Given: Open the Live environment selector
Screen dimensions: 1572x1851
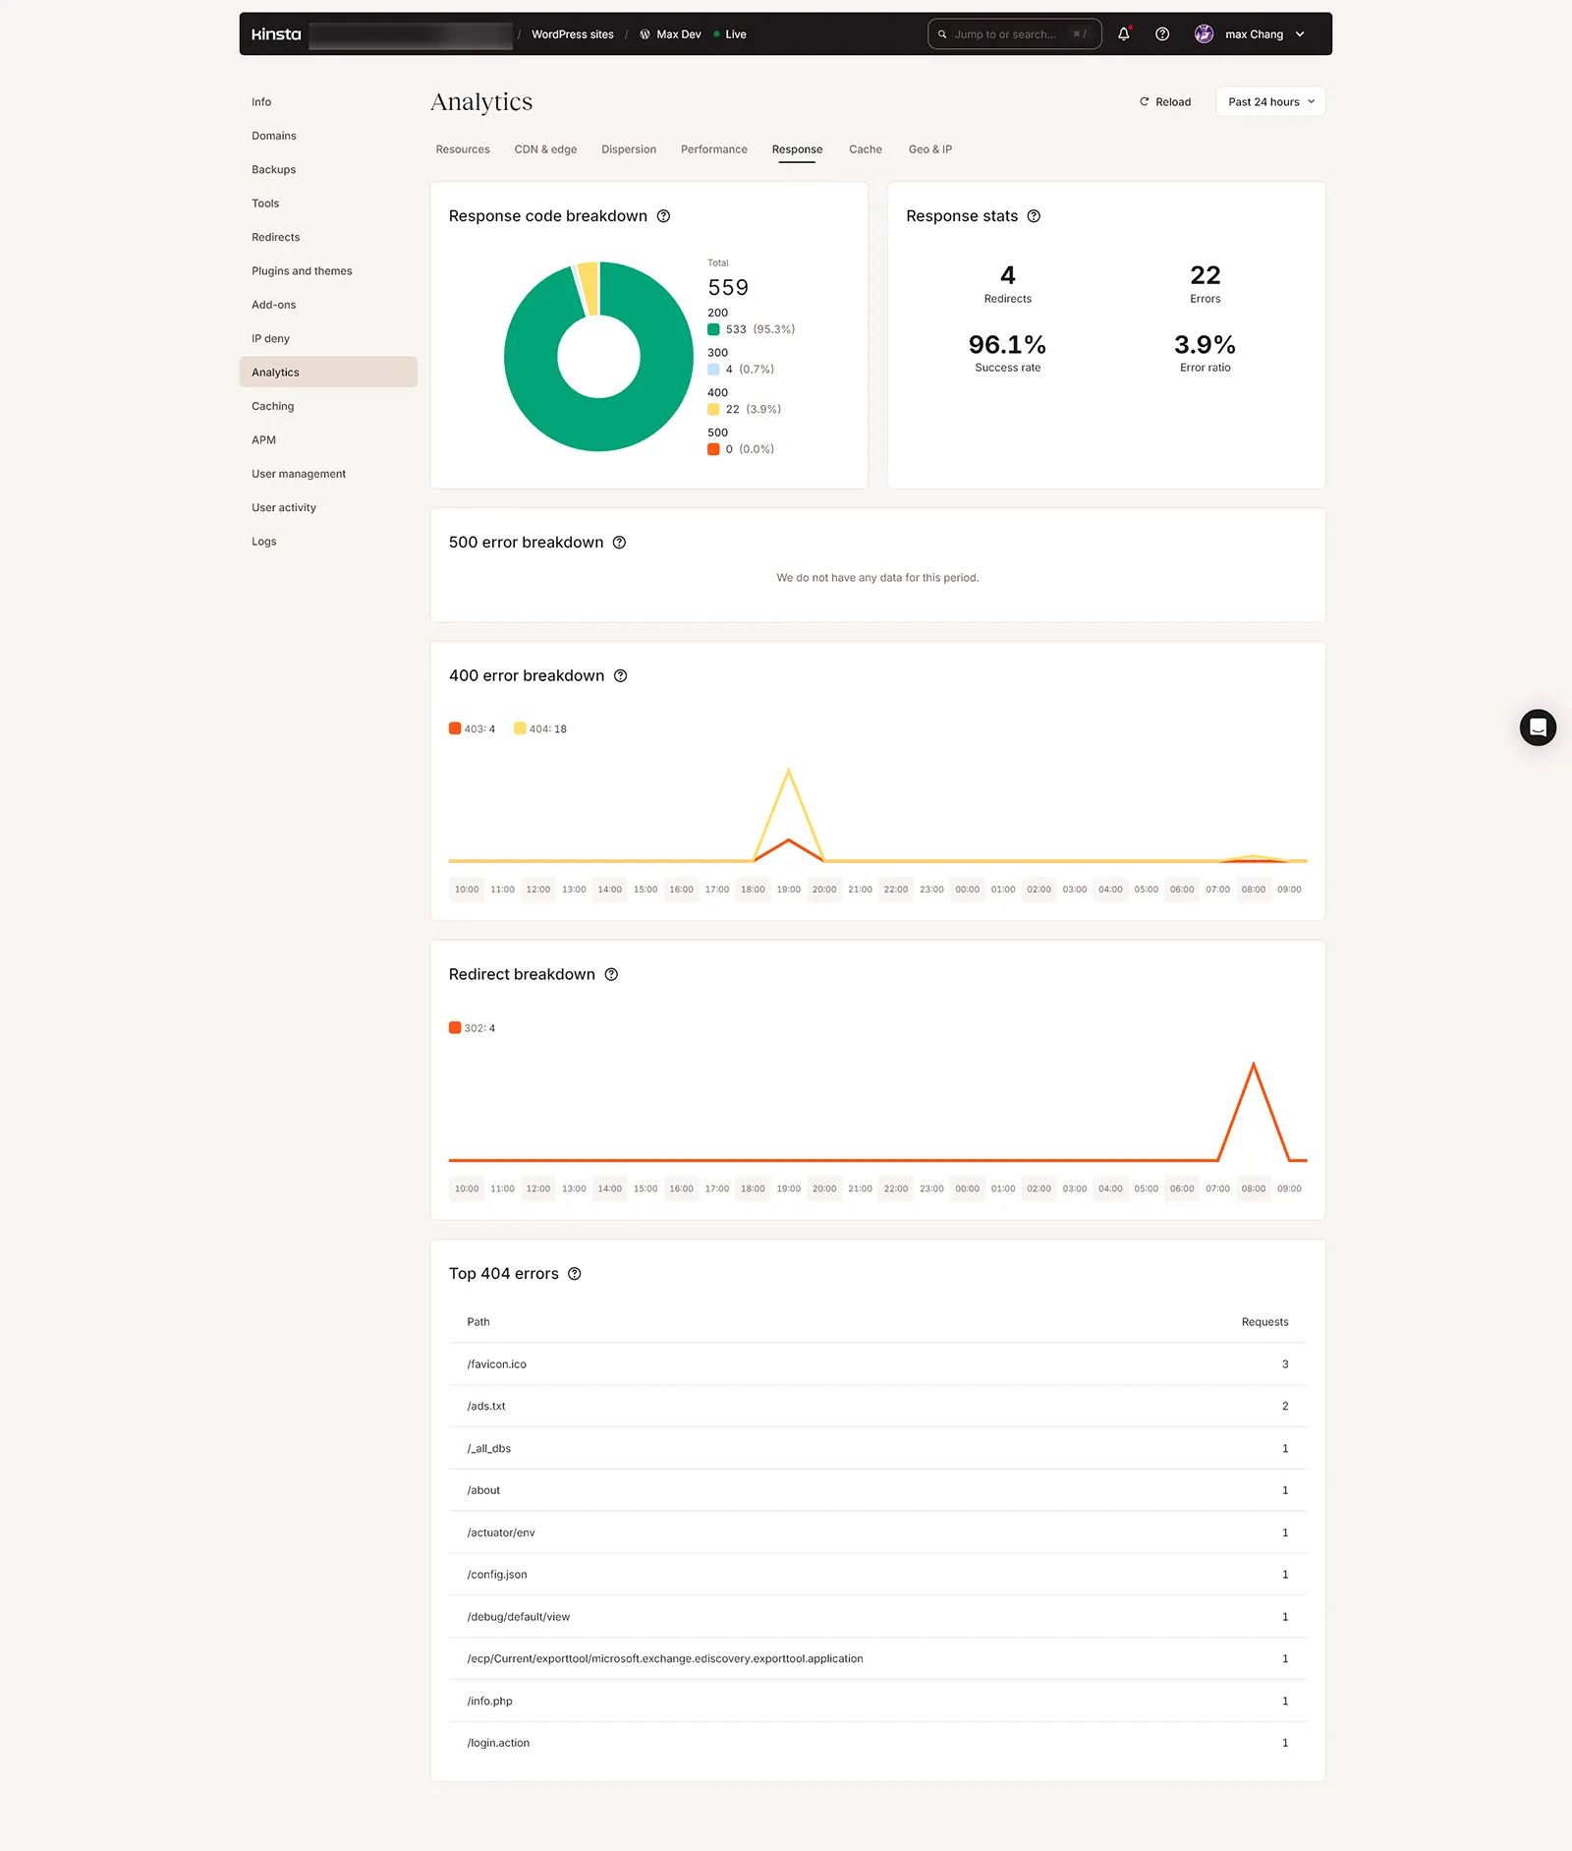Looking at the screenshot, I should coord(730,34).
